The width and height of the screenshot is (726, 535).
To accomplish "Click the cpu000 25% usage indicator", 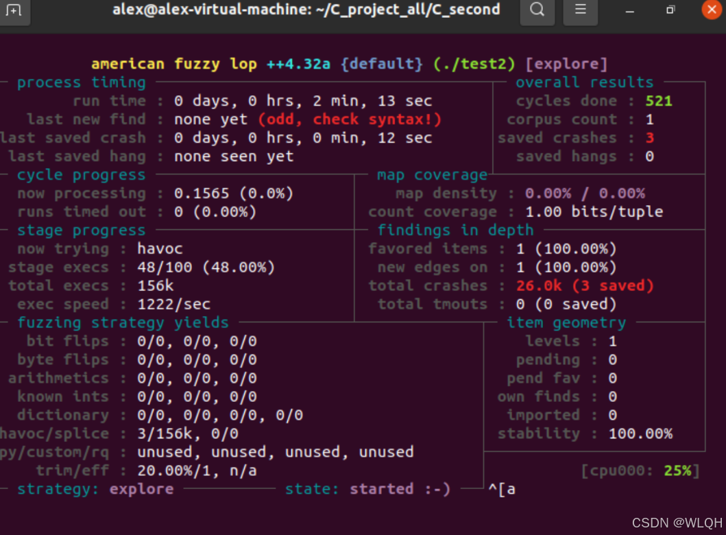I will (640, 471).
